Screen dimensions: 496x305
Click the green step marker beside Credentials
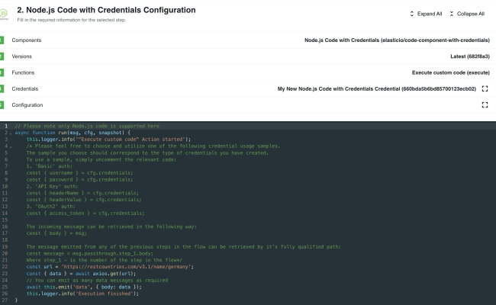(2, 88)
